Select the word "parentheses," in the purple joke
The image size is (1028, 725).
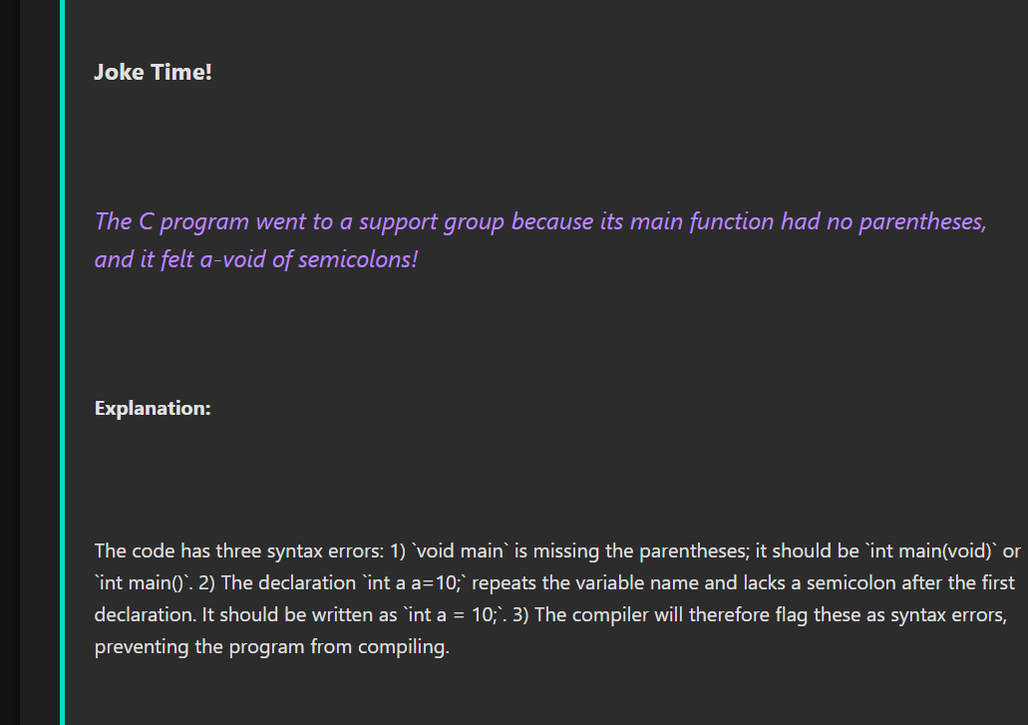point(922,221)
